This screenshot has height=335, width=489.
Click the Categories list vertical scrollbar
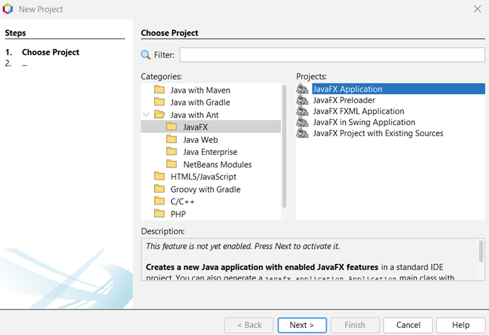[x=284, y=146]
